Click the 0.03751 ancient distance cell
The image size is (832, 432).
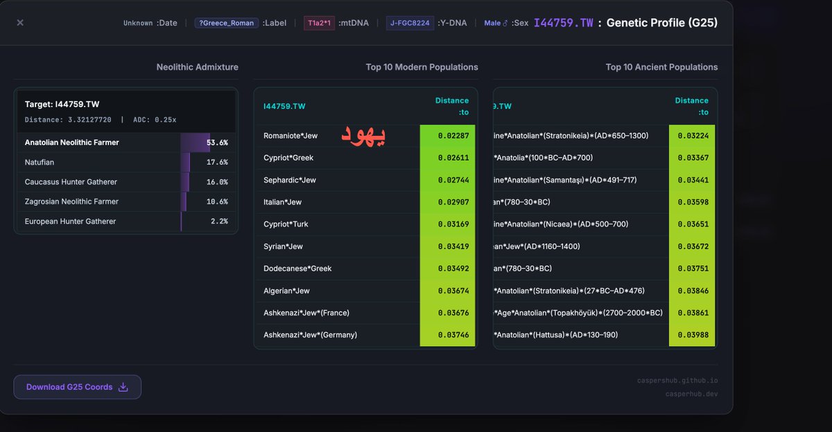click(692, 269)
